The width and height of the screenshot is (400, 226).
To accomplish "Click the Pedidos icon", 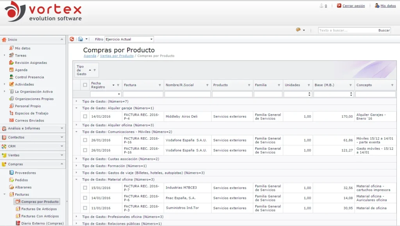I will click(11, 180).
